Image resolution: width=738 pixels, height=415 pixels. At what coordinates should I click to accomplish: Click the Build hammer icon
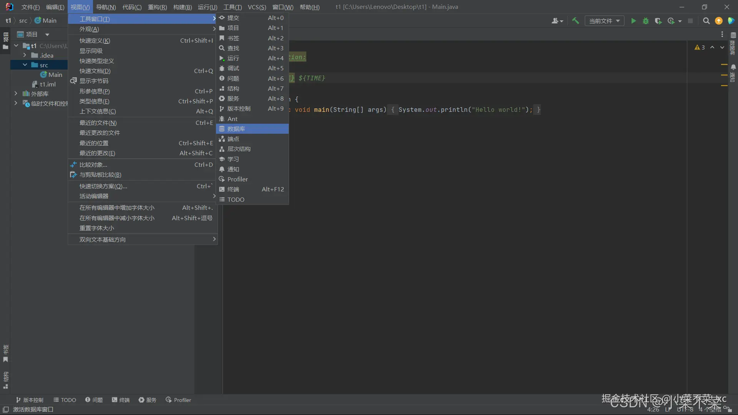coord(575,21)
